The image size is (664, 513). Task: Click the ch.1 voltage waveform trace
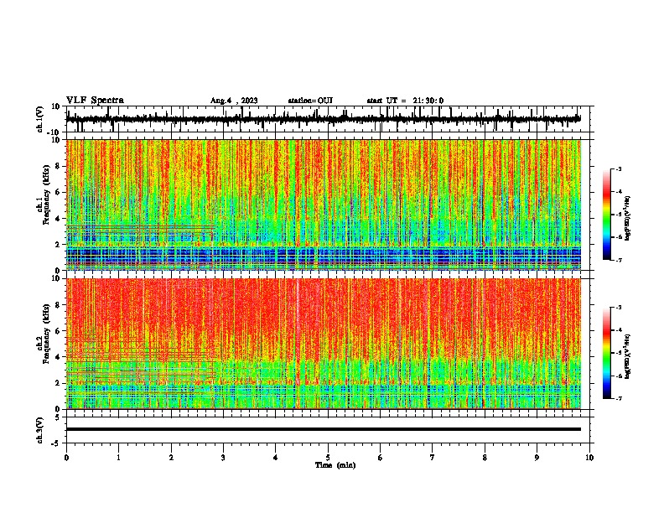coord(323,119)
